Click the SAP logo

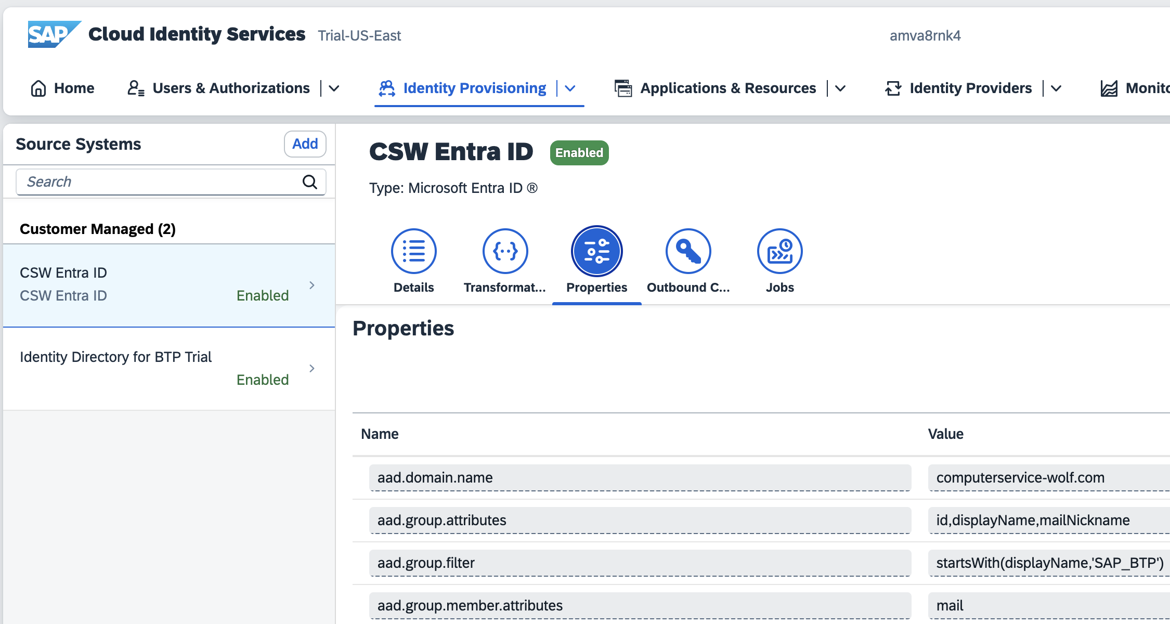55,34
